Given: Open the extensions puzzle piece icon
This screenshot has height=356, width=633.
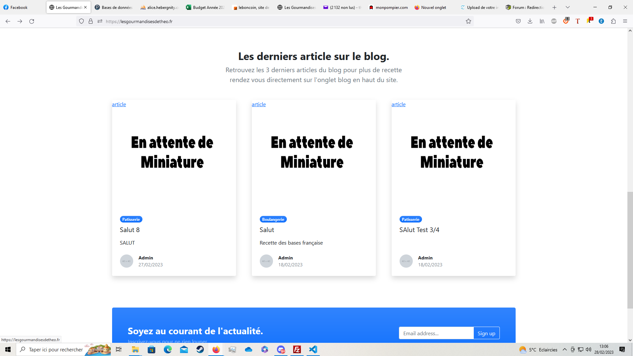Looking at the screenshot, I should 613,21.
